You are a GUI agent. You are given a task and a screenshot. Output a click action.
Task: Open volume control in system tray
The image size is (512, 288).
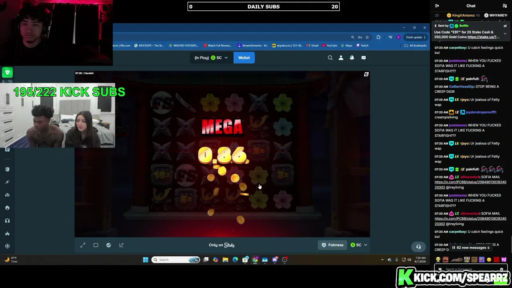409,260
